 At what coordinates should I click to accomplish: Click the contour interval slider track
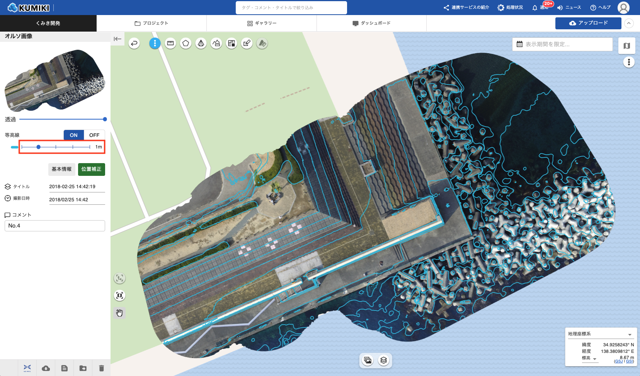tap(56, 147)
